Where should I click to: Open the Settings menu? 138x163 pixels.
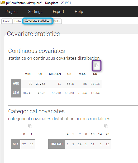coord(35,12)
